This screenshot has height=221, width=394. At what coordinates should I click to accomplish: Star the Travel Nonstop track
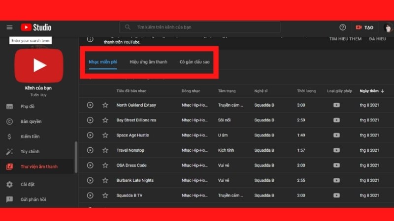[105, 150]
